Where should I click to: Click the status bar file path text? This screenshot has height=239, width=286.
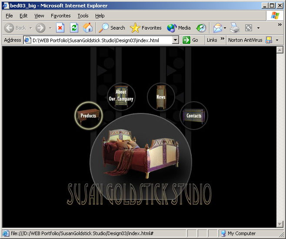82,233
